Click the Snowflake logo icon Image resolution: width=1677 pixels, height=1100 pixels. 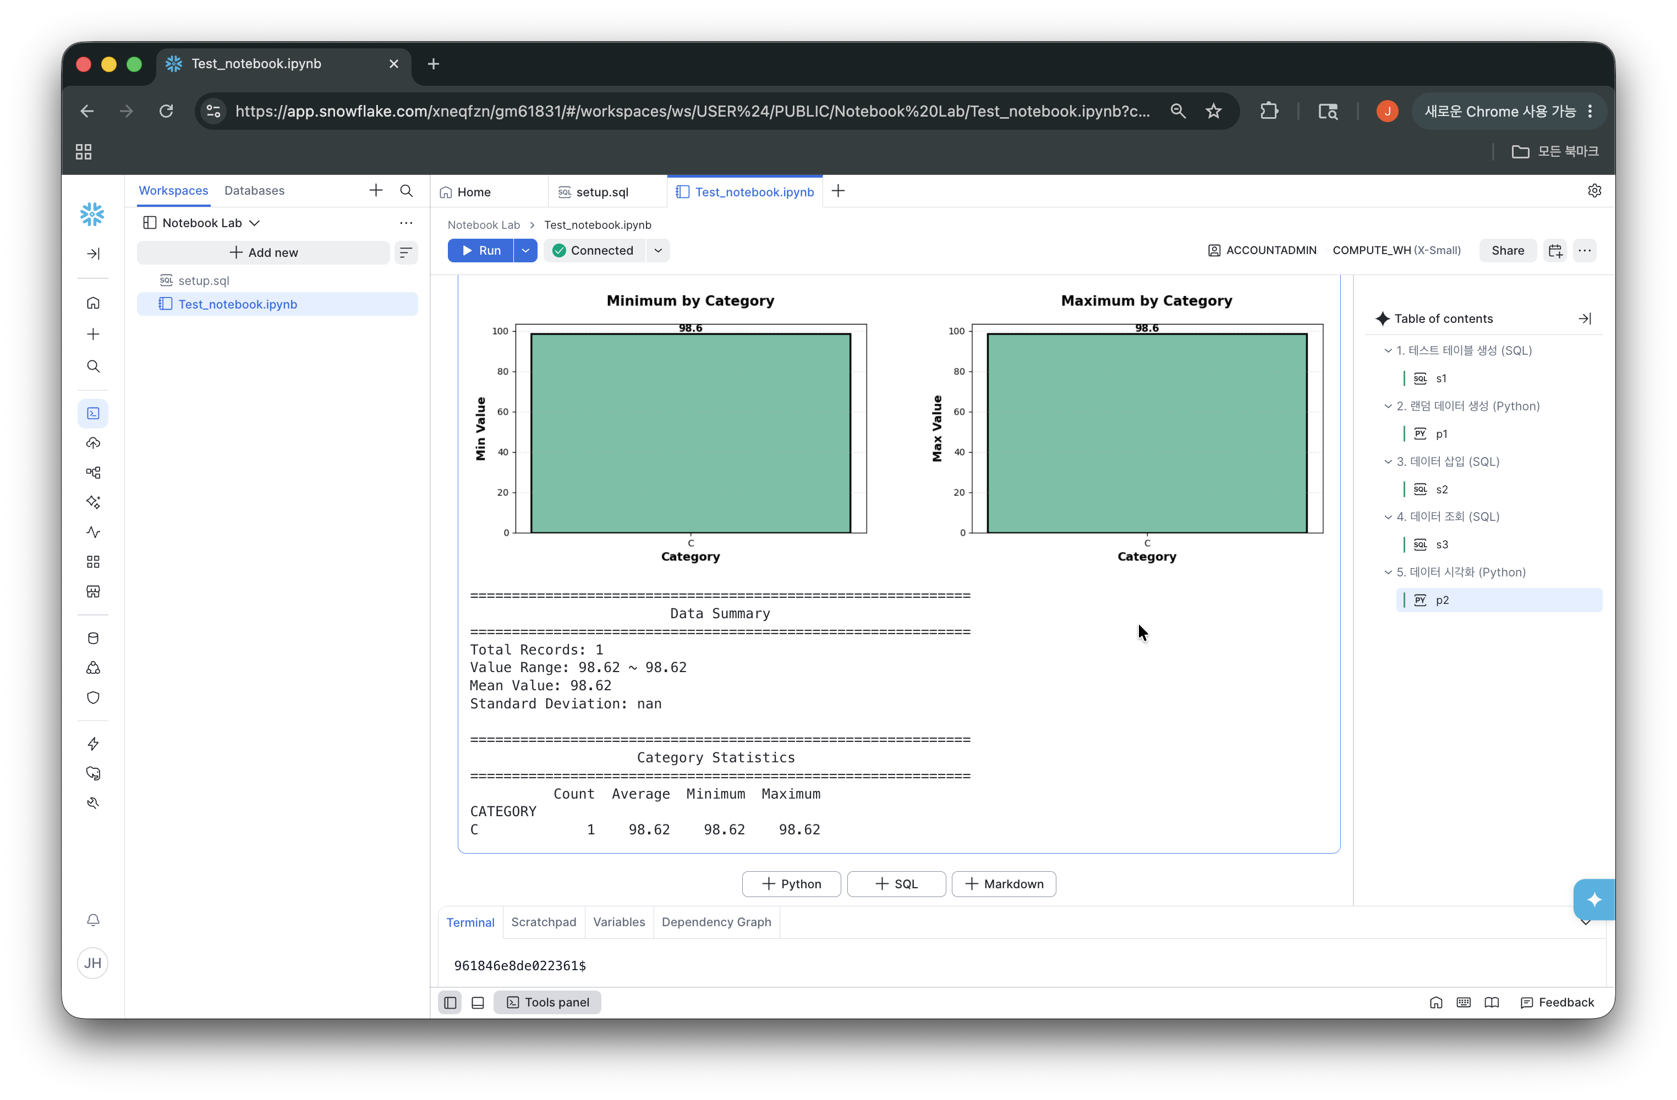pyautogui.click(x=92, y=214)
